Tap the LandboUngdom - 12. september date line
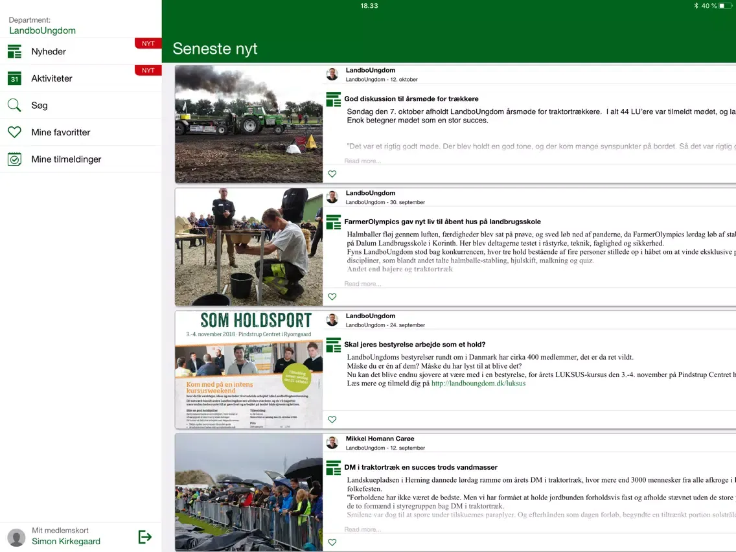 click(x=385, y=448)
